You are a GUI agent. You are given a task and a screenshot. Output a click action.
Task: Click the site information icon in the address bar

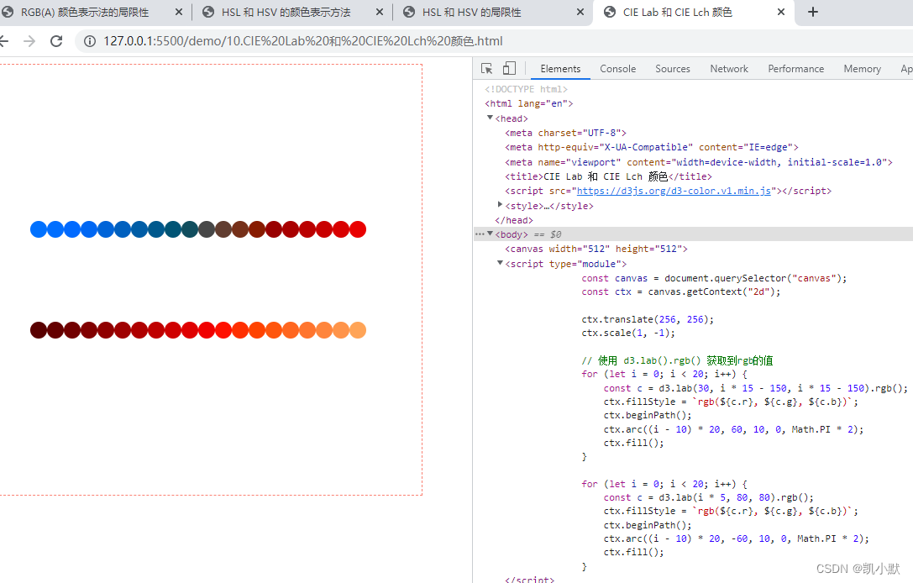tap(90, 41)
